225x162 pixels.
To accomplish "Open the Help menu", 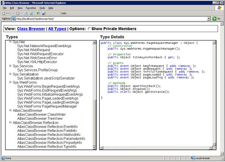I will click(51, 8).
